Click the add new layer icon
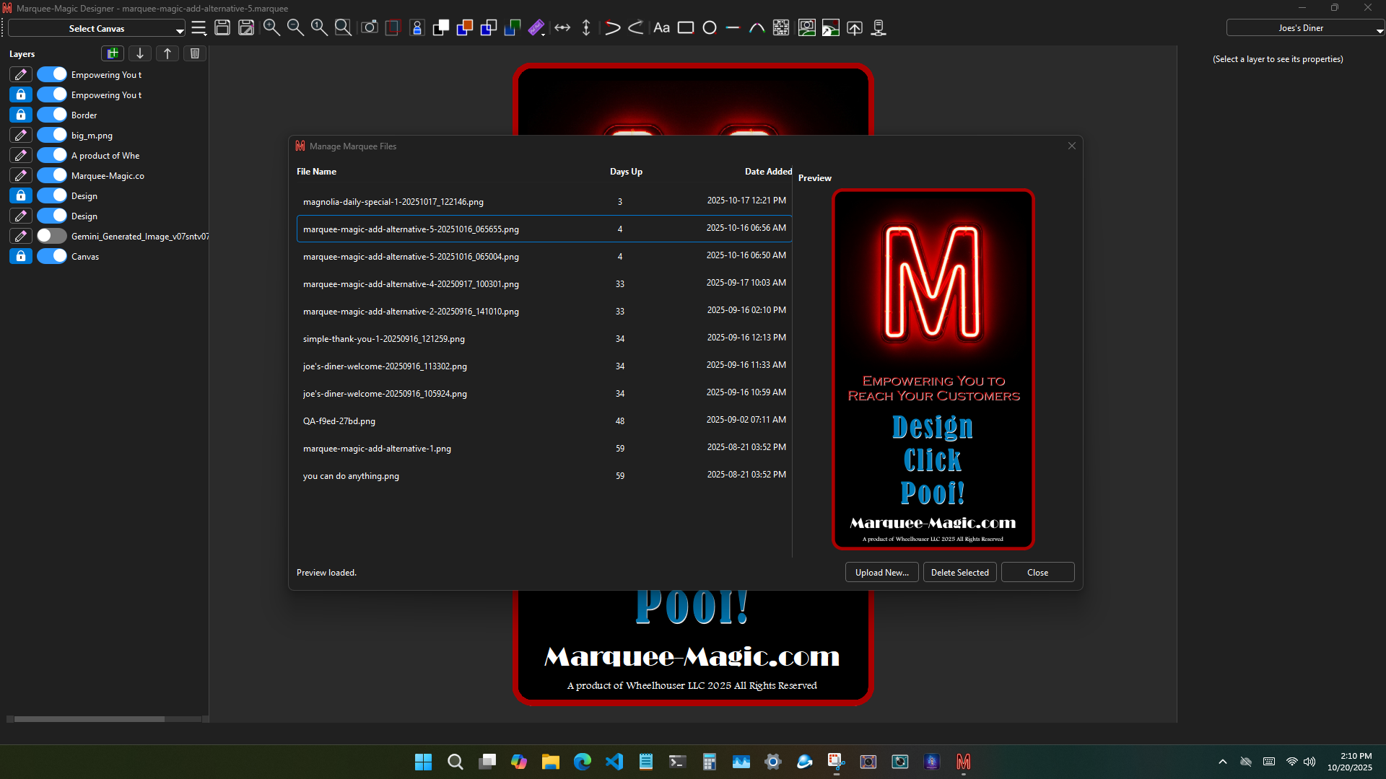Image resolution: width=1386 pixels, height=779 pixels. pos(113,53)
